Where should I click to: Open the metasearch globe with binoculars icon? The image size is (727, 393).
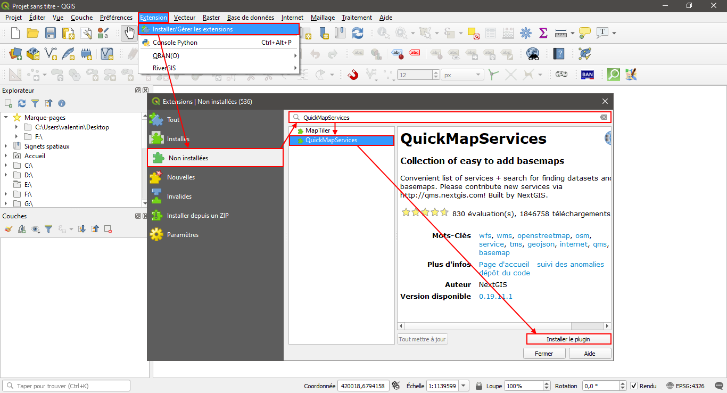(532, 54)
